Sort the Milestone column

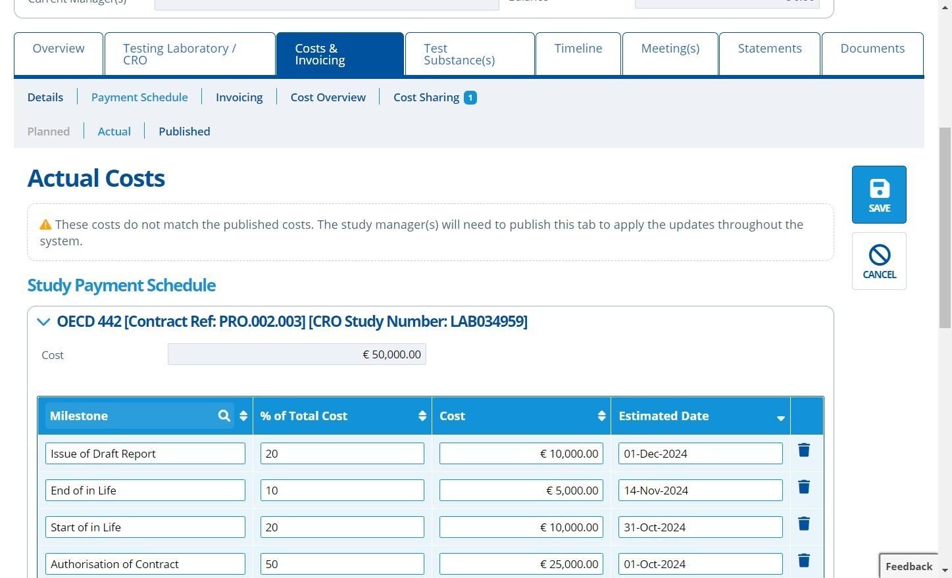tap(243, 416)
